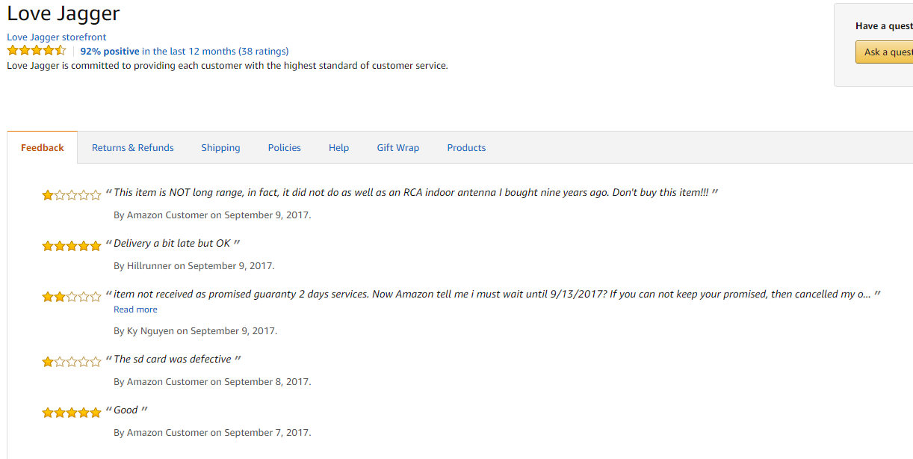Click the seller's overall star rating icon
Screen dimensions: 913x459
(37, 51)
